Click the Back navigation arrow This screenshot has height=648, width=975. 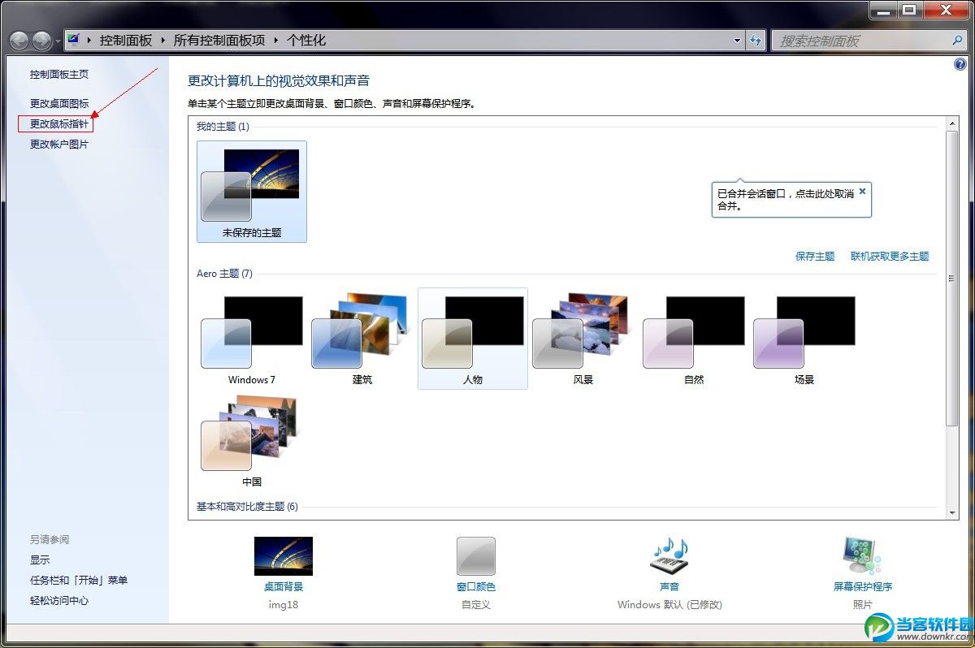coord(19,41)
